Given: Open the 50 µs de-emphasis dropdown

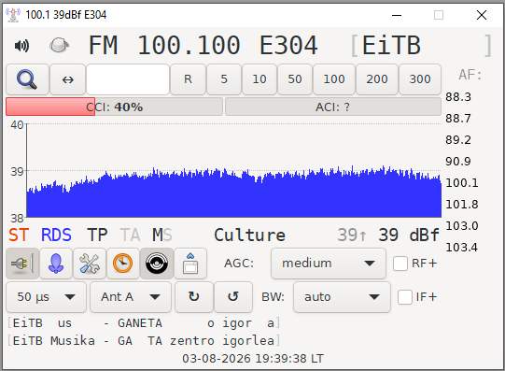Looking at the screenshot, I should tap(46, 297).
